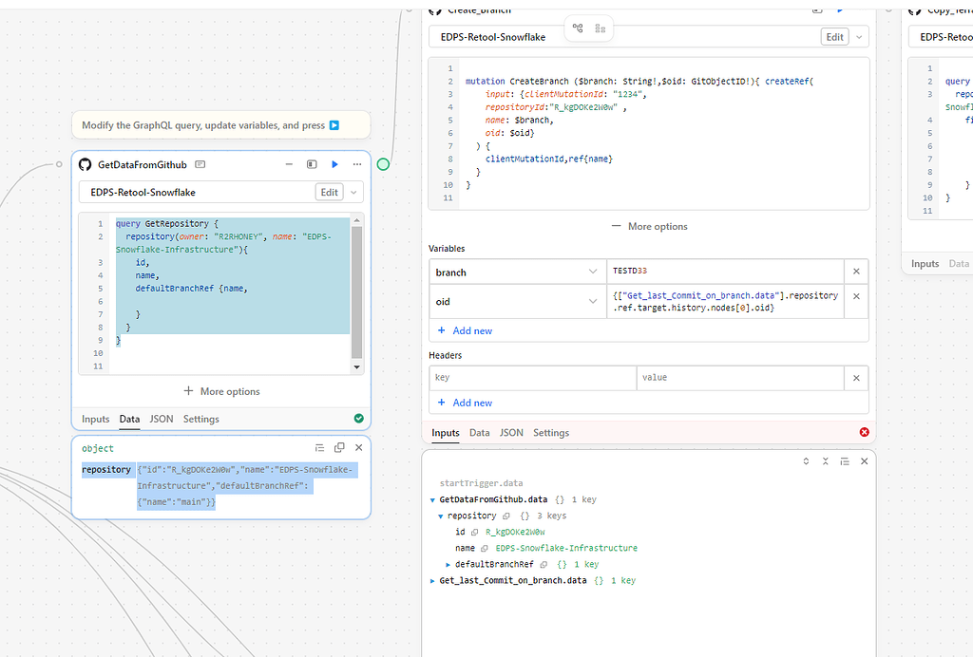Image resolution: width=973 pixels, height=657 pixels.
Task: Click the branch variable value TESTD33
Action: tap(630, 271)
